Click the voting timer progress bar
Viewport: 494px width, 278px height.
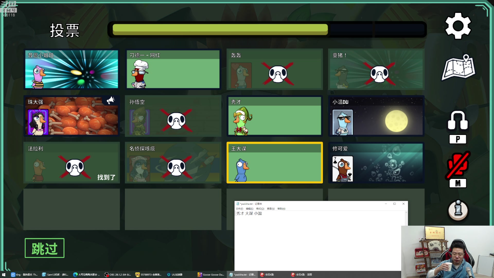[x=267, y=29]
